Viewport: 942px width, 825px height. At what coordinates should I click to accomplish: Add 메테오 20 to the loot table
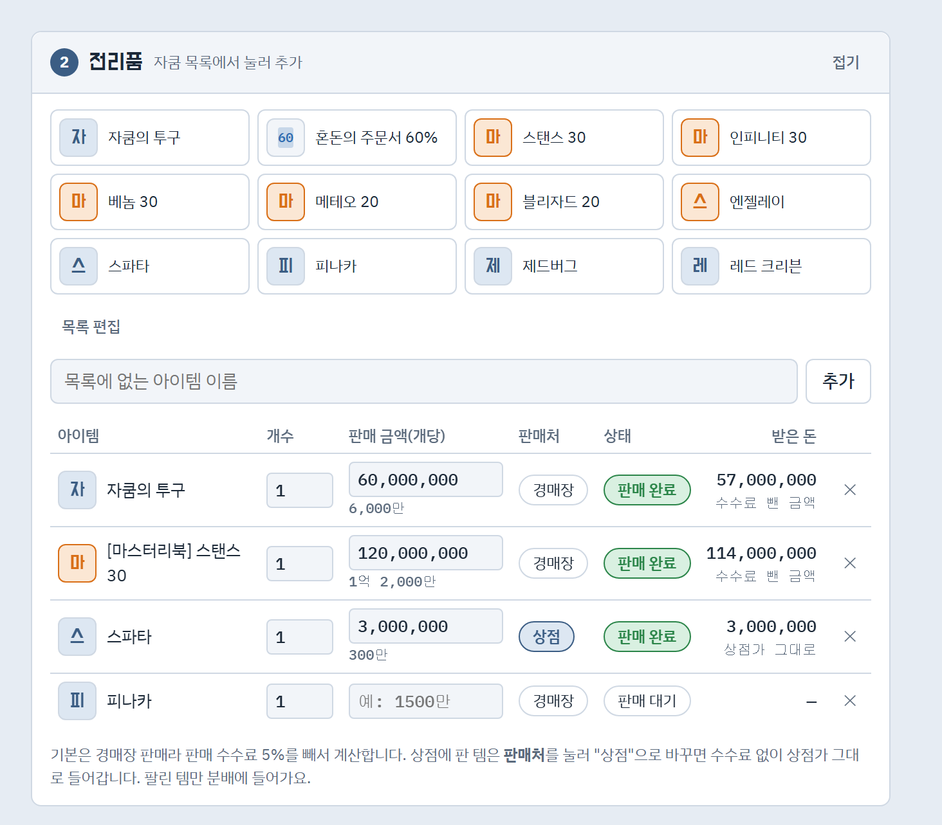click(x=357, y=202)
